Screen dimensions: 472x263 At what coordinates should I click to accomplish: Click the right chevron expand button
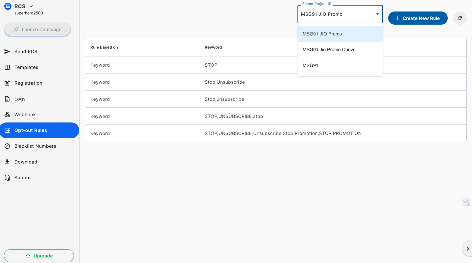pyautogui.click(x=467, y=249)
